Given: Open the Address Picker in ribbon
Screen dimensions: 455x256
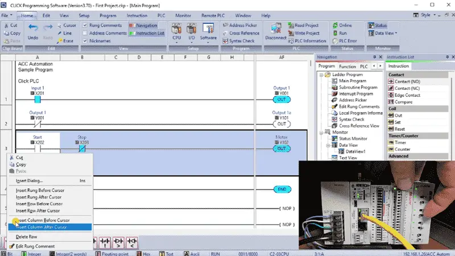Looking at the screenshot, I should [x=239, y=26].
